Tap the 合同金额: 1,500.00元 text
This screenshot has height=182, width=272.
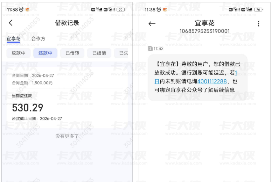point(32,83)
